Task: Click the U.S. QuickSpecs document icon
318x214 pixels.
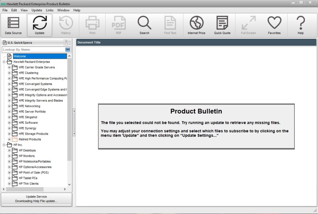Action: (5, 43)
